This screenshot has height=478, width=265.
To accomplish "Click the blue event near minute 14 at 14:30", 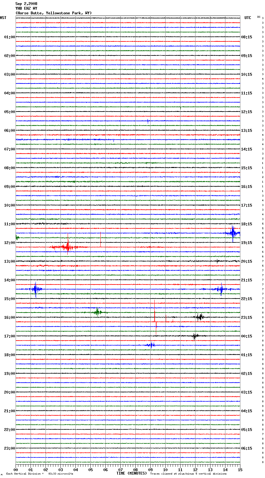I will (x=221, y=289).
